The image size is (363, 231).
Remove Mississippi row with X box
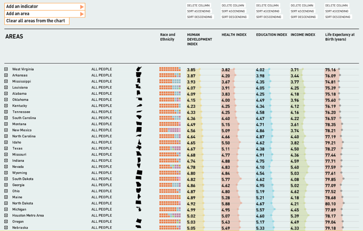pyautogui.click(x=6, y=82)
